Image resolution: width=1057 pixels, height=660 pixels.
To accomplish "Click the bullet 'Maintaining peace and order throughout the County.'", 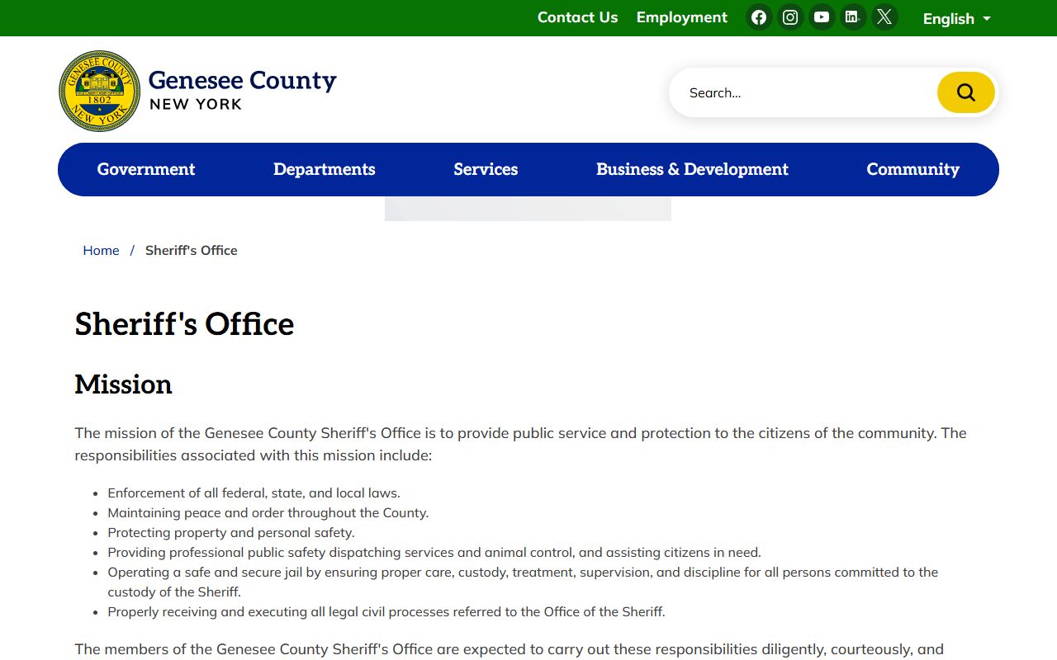I will 268,512.
